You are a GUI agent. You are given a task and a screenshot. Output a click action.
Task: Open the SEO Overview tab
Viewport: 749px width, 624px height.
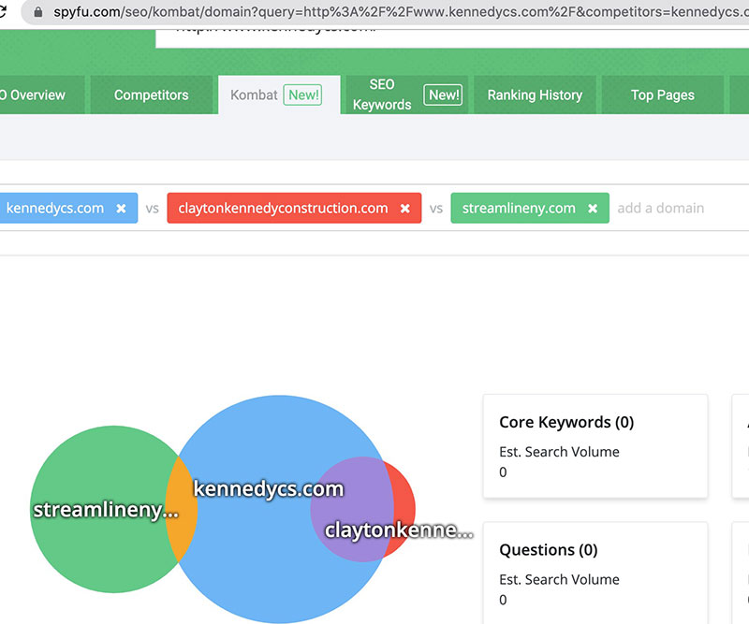click(x=42, y=95)
